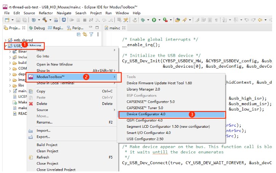The width and height of the screenshot is (276, 173).
Task: Maximize the Project Explorer panel
Action: click(x=97, y=27)
